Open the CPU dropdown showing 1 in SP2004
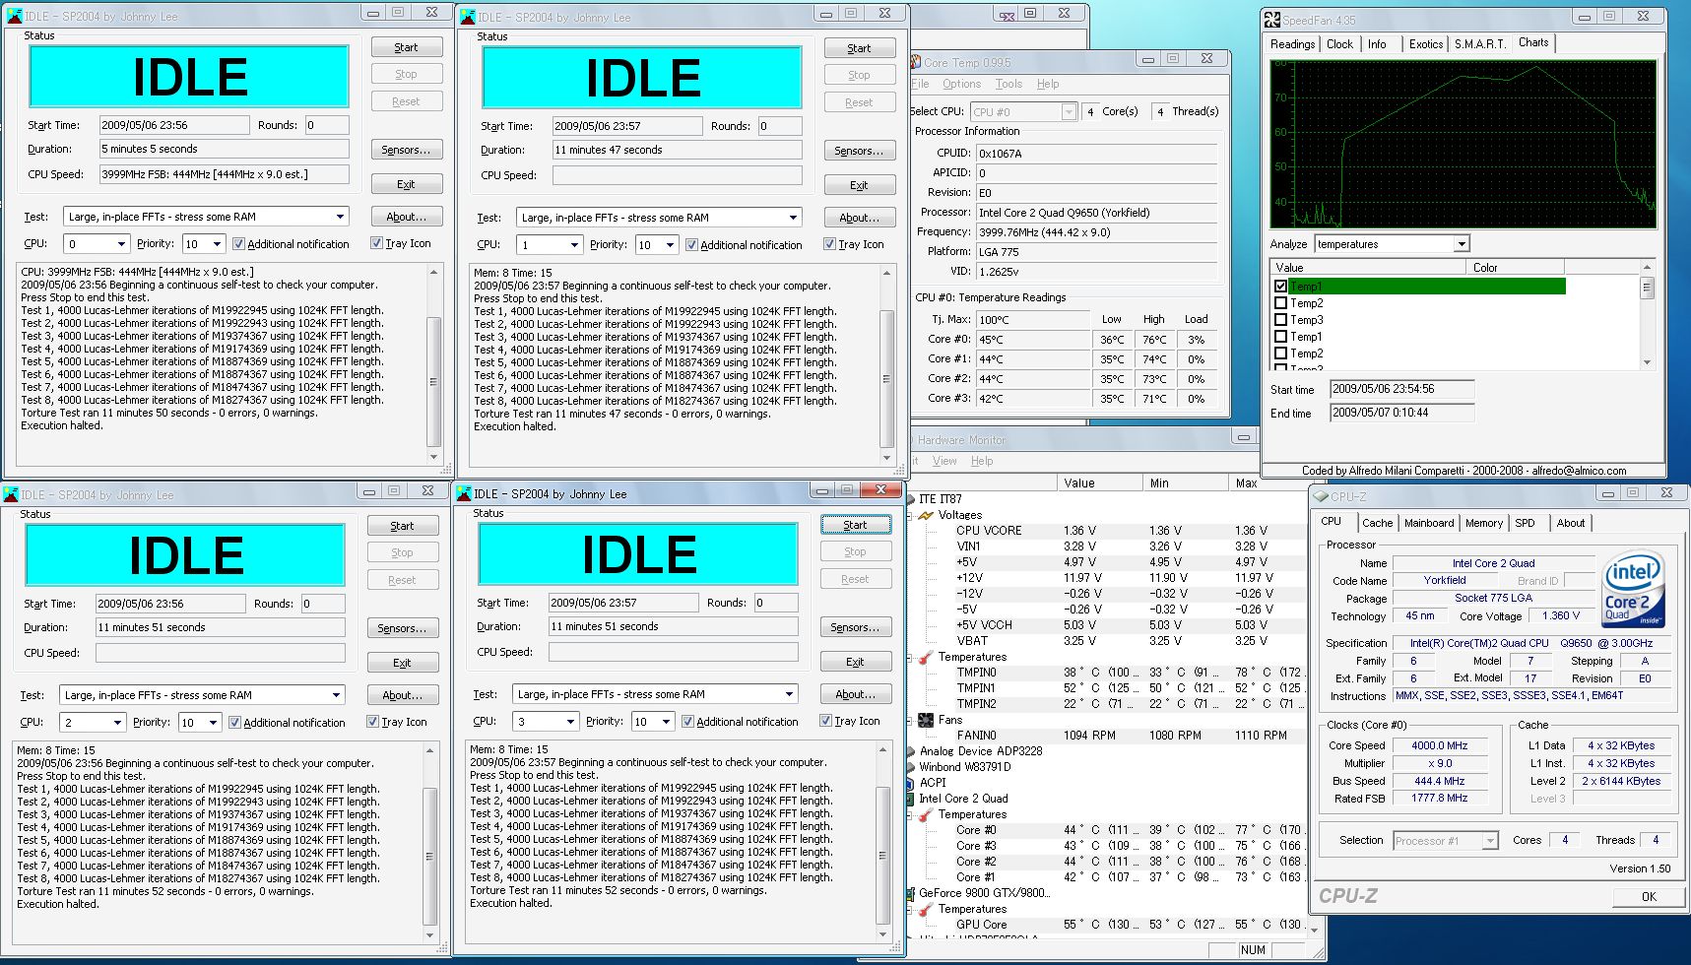 (x=574, y=245)
